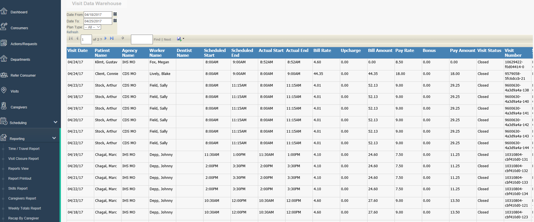Open Caregivers Report

click(x=22, y=198)
